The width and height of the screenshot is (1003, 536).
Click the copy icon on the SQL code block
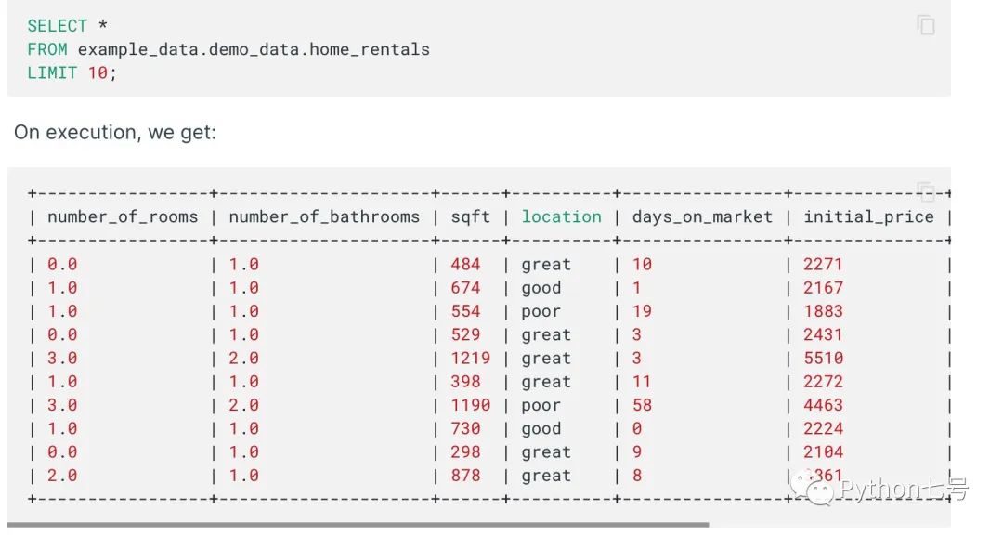coord(925,25)
